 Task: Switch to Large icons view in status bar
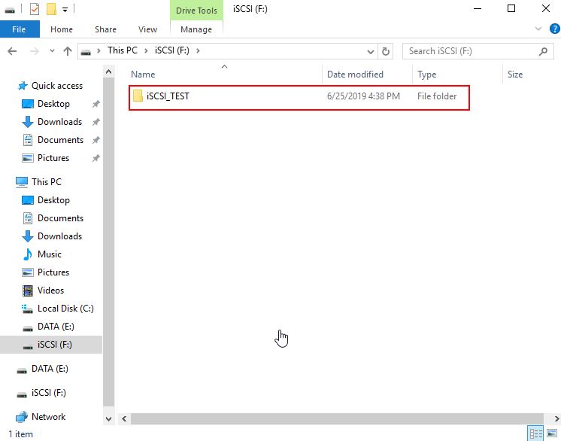click(x=552, y=433)
